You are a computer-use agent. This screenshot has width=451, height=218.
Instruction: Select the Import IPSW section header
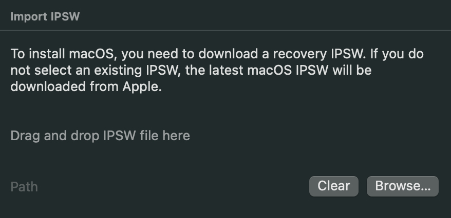click(45, 16)
